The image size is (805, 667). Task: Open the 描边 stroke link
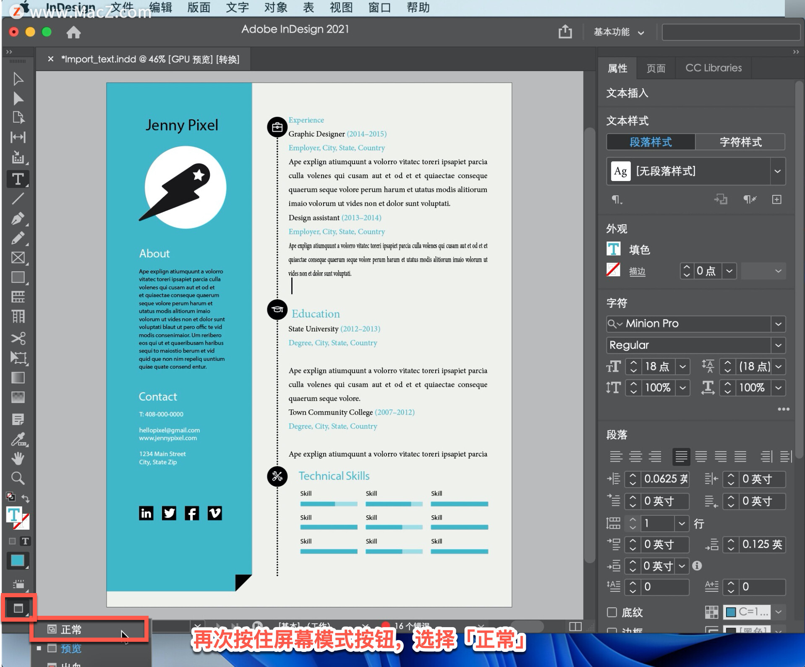click(637, 271)
